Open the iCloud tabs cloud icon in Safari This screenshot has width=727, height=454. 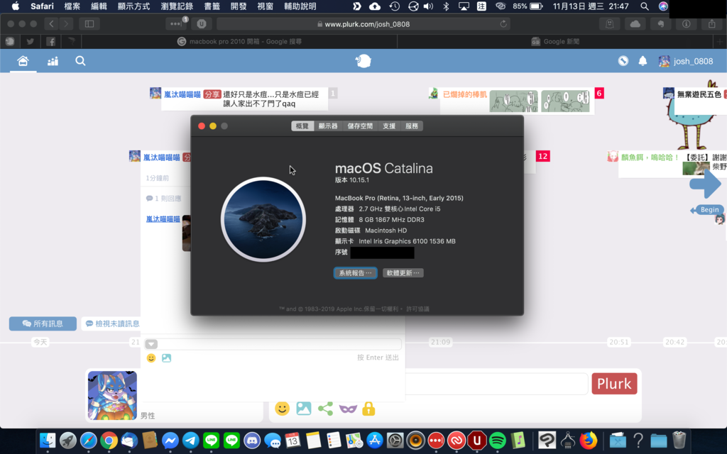pyautogui.click(x=635, y=23)
